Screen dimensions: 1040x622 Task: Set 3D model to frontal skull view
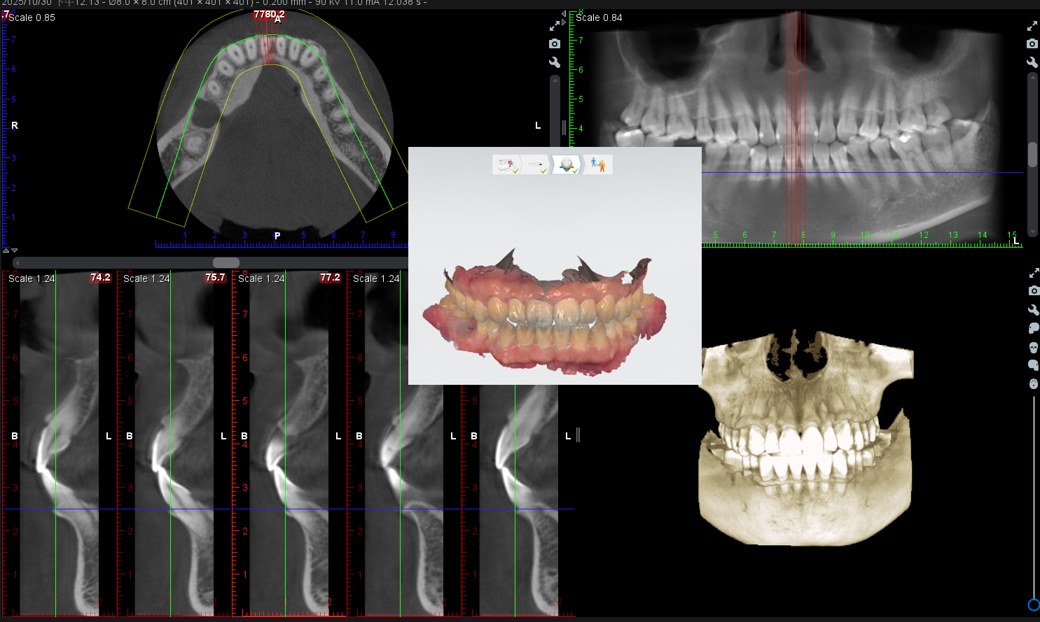click(1034, 347)
